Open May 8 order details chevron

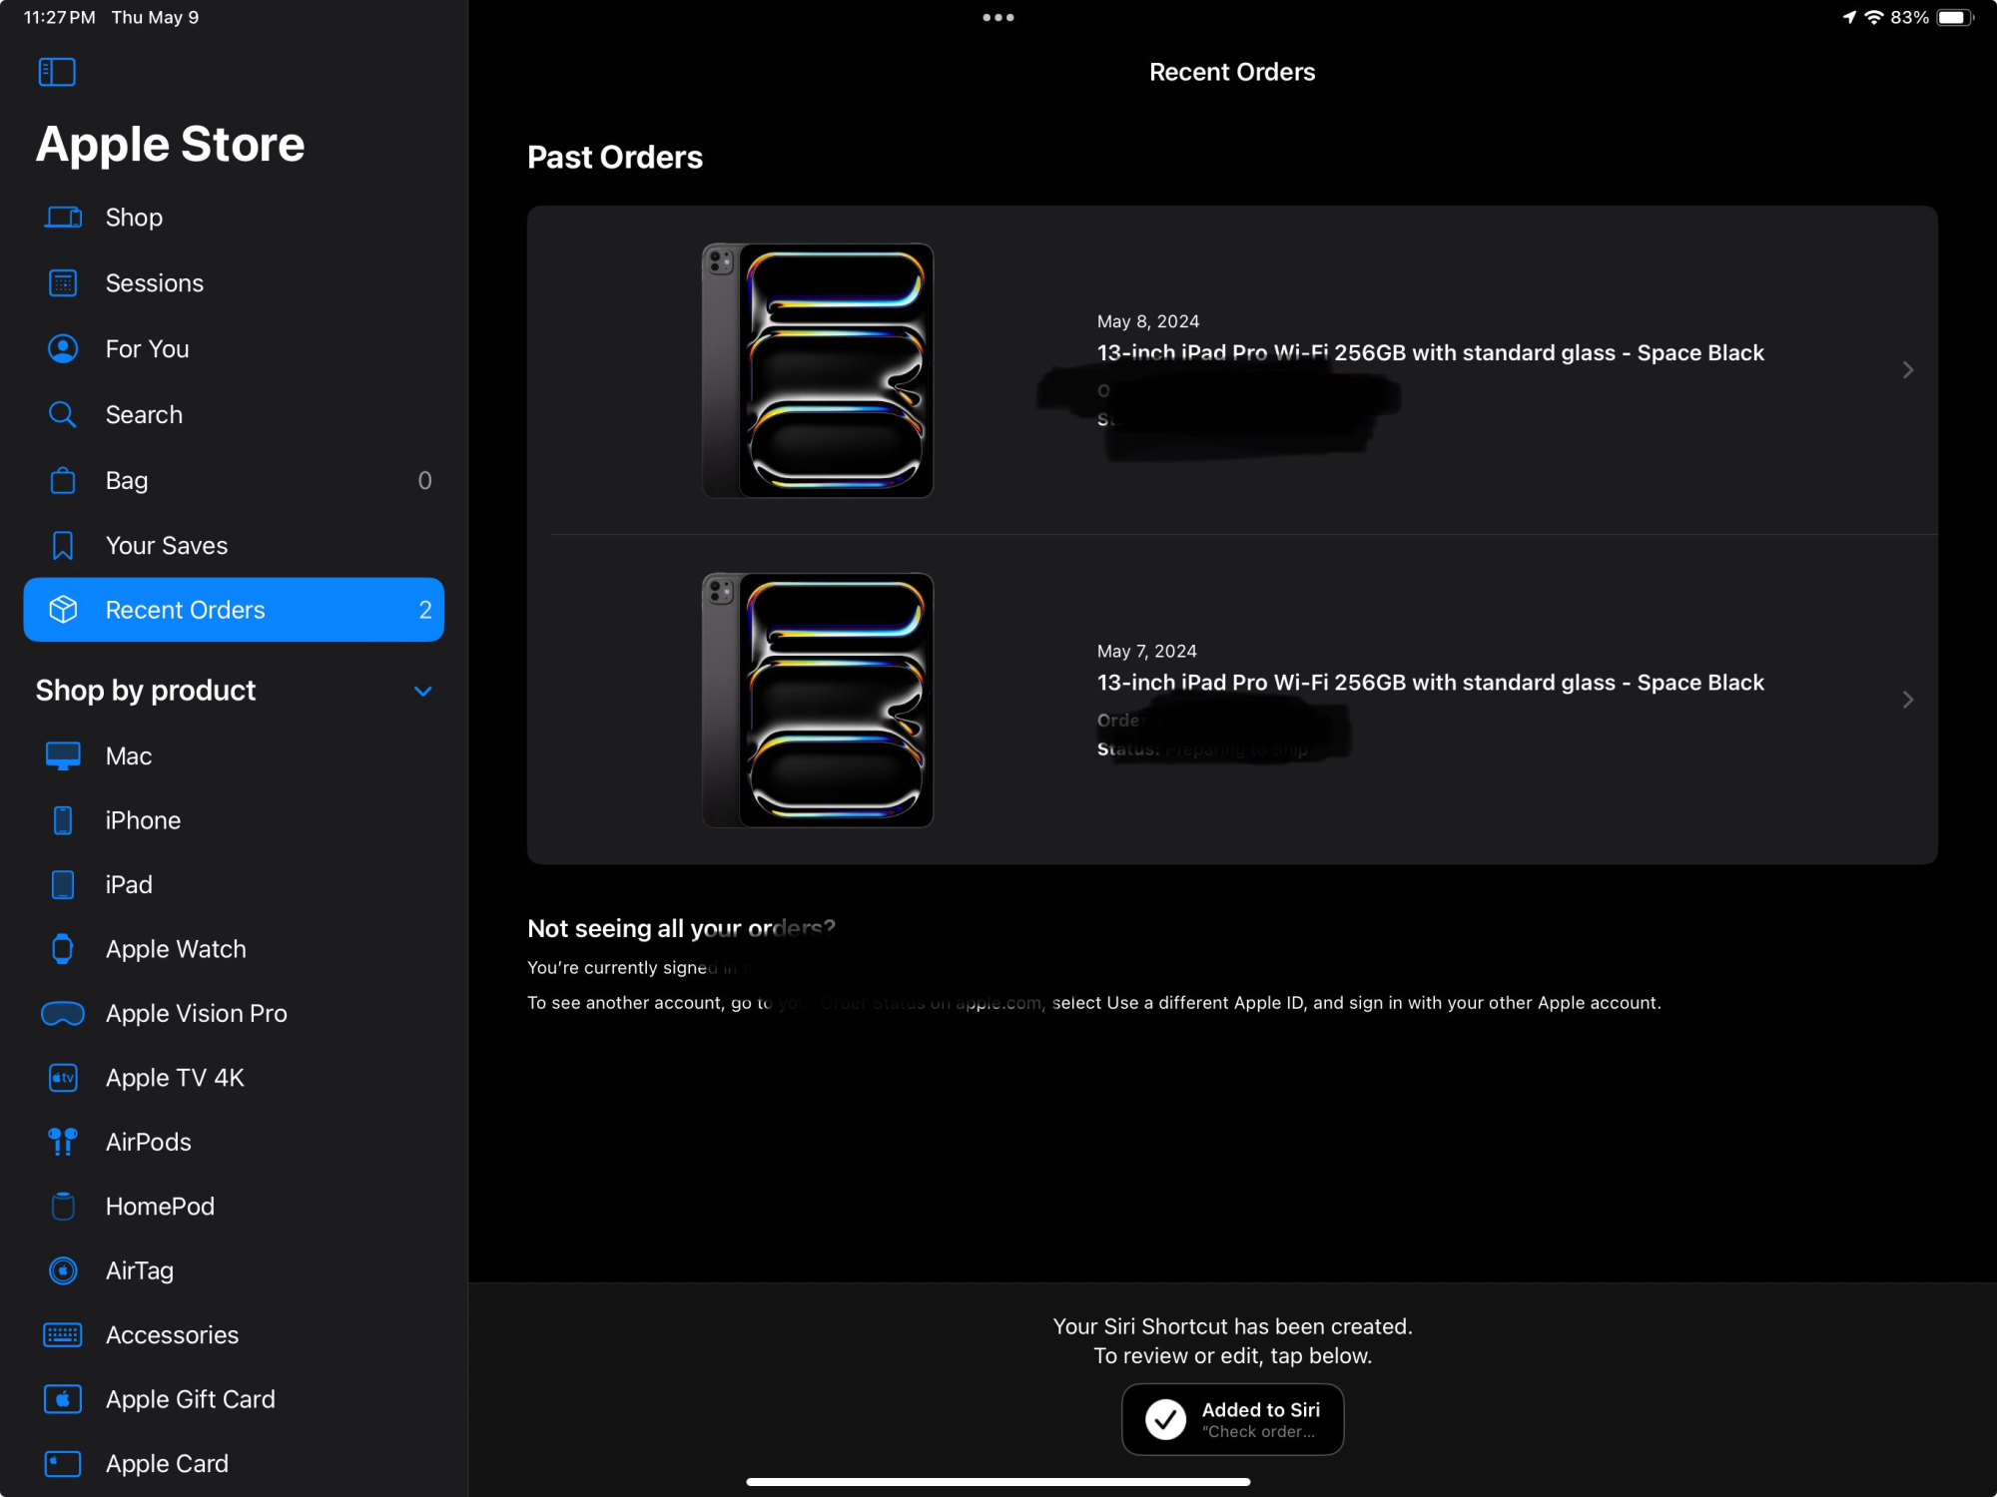tap(1907, 370)
